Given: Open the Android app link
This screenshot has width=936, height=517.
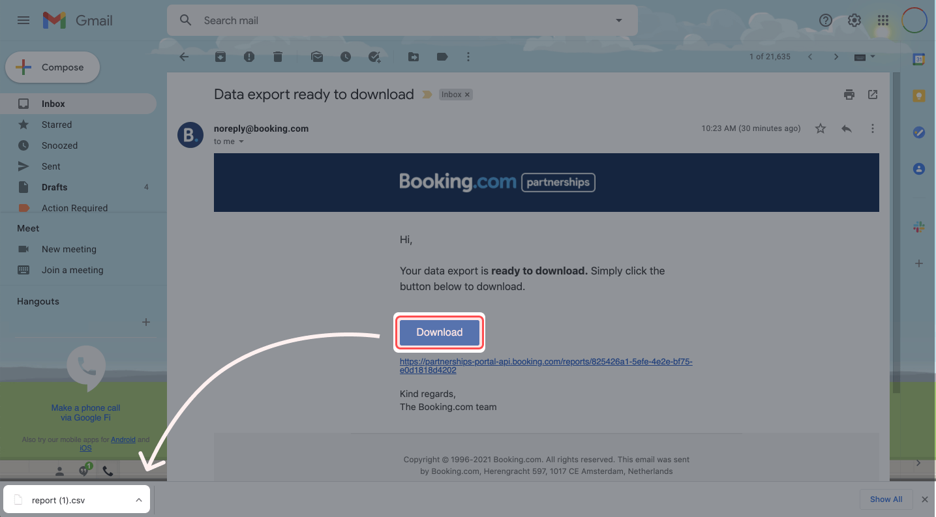Looking at the screenshot, I should (123, 439).
